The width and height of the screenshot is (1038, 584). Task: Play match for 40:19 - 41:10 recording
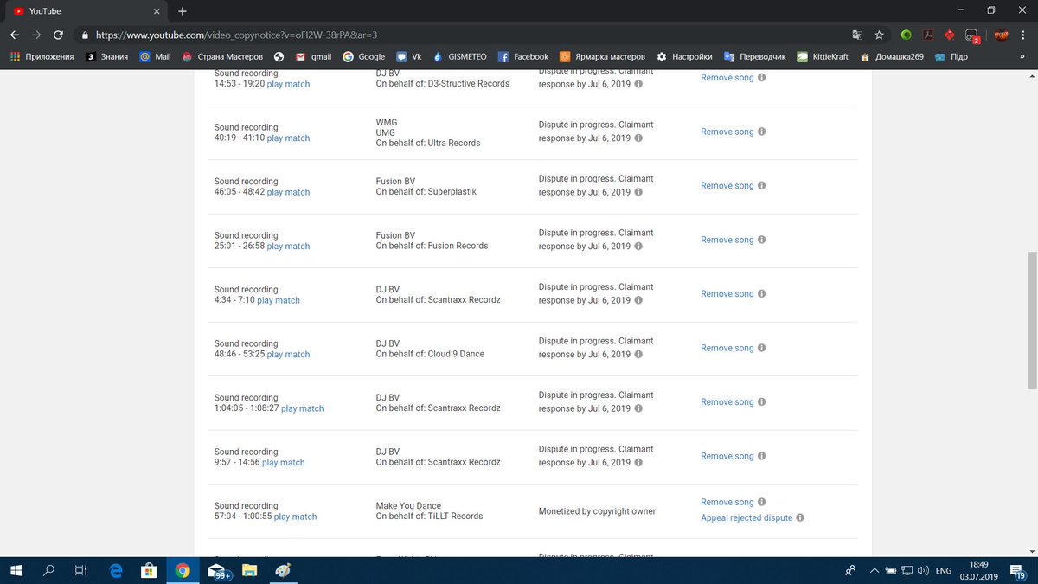pyautogui.click(x=288, y=138)
